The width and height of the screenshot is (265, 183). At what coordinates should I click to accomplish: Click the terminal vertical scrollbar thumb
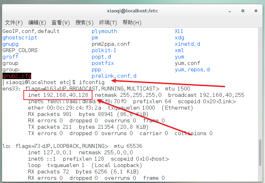[x=260, y=153]
